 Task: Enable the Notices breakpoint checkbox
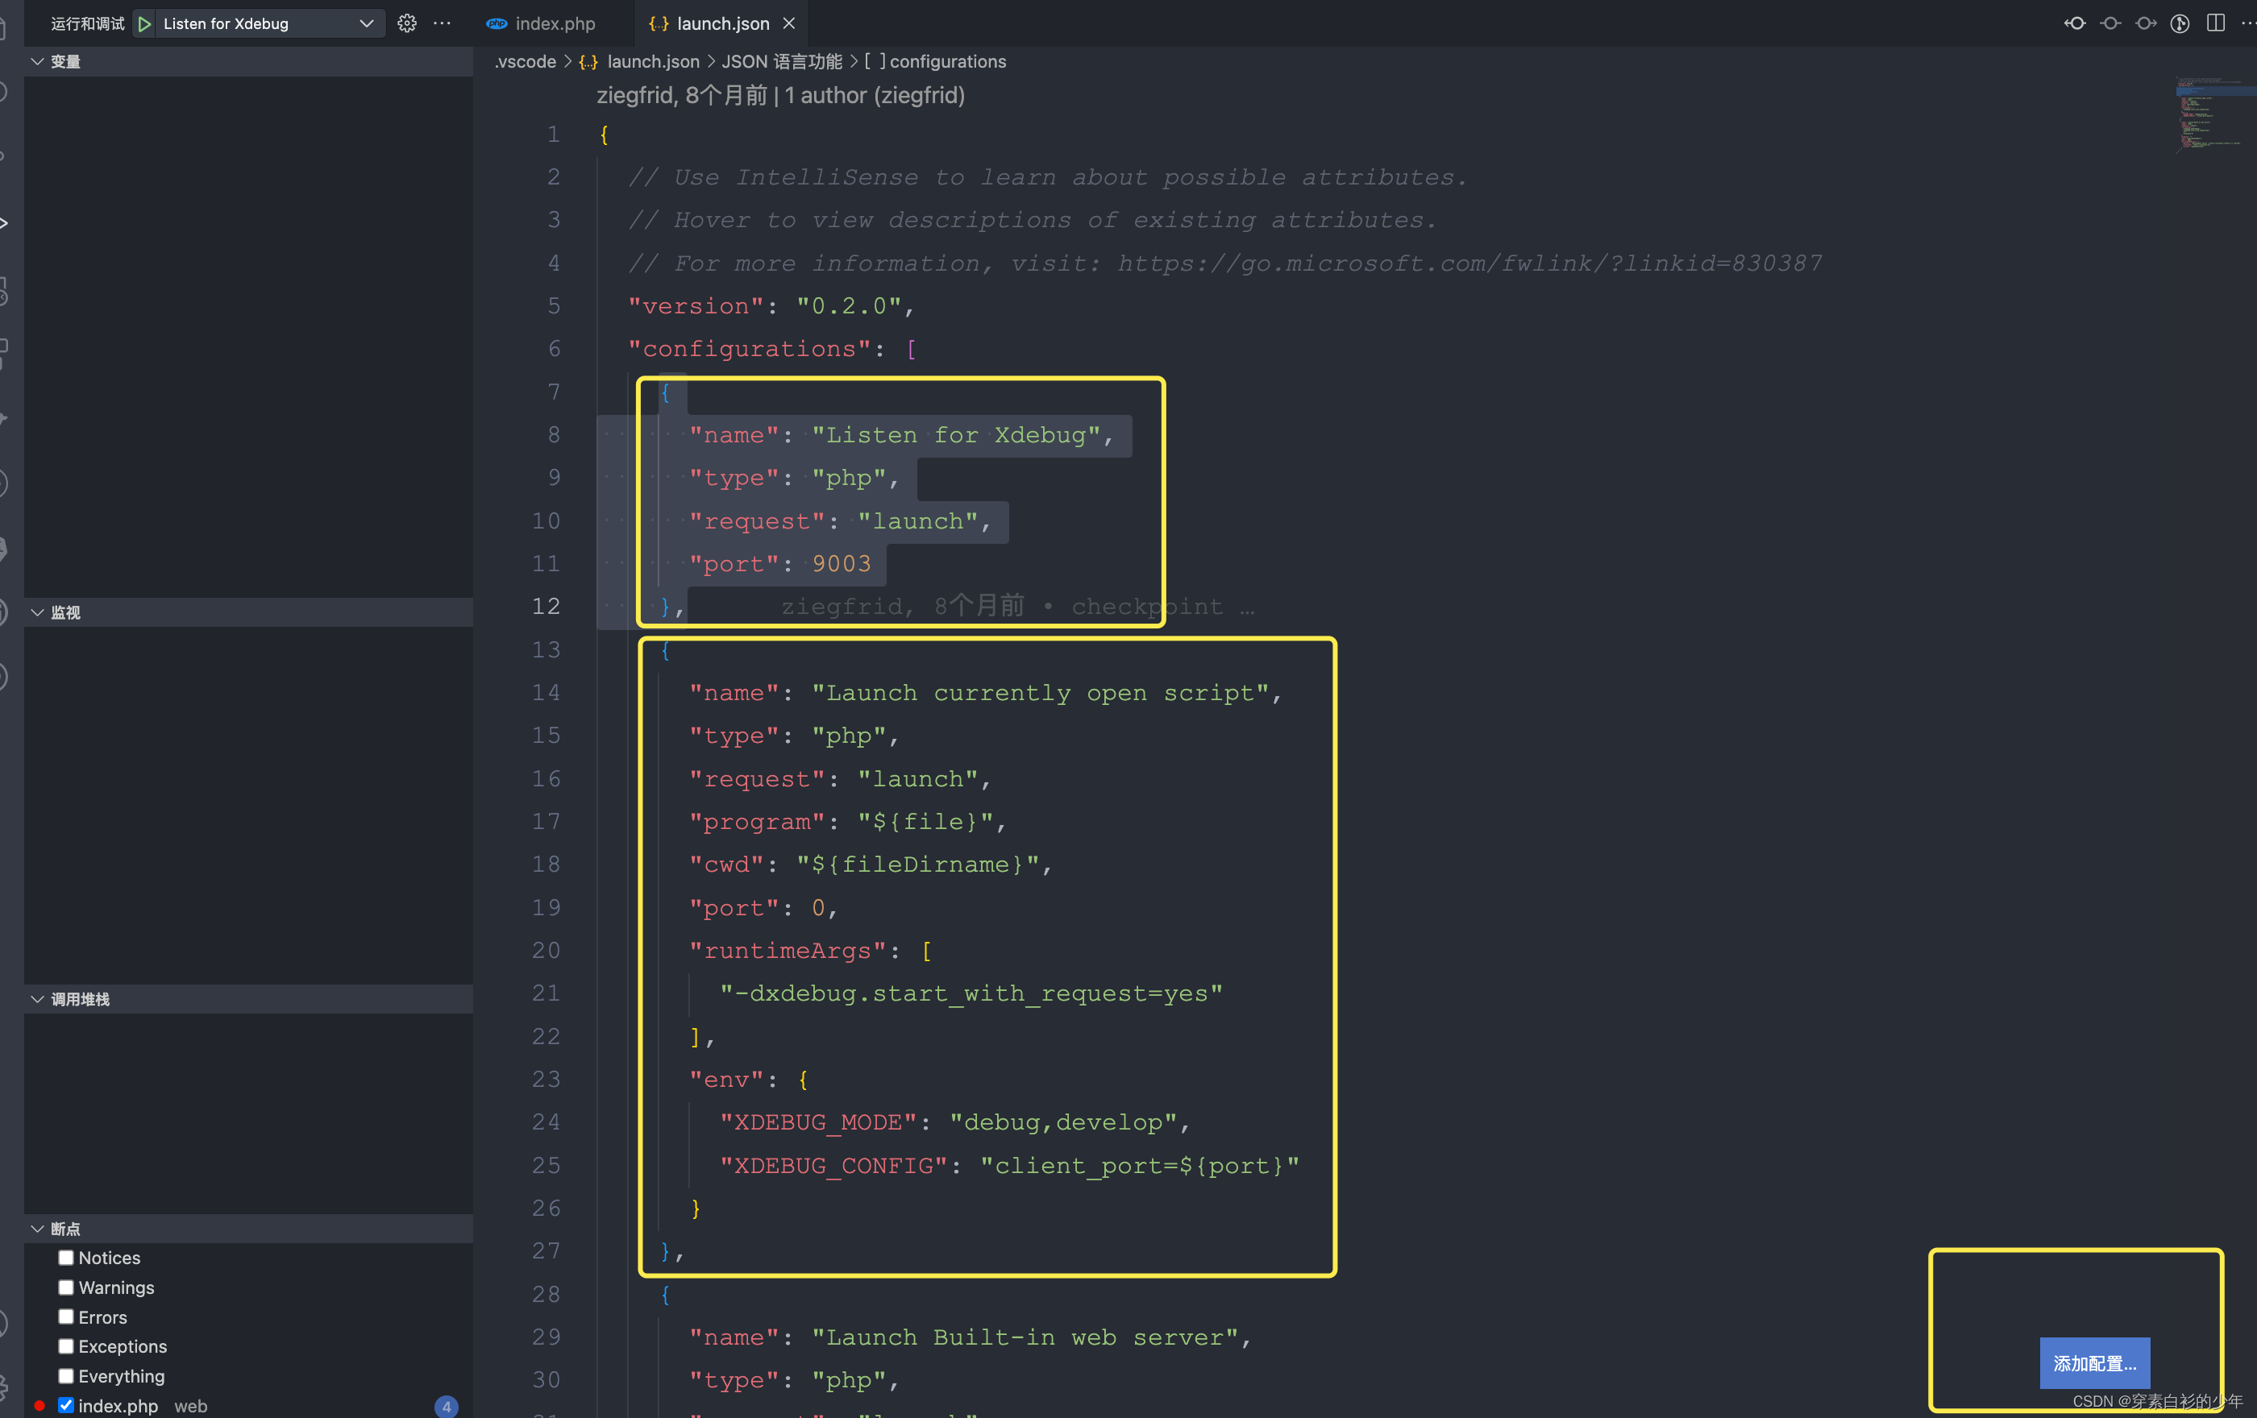coord(65,1257)
